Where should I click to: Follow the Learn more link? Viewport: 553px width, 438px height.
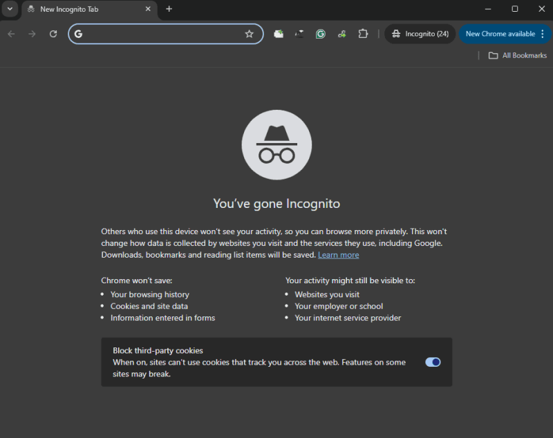pos(338,255)
